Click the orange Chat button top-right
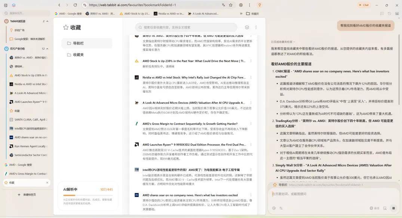402x218 pixels. tap(363, 5)
